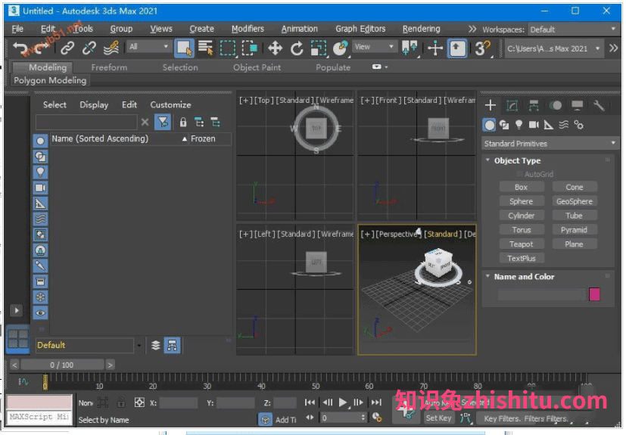Open Select by Name toolbar icon
This screenshot has width=626, height=435.
(206, 48)
